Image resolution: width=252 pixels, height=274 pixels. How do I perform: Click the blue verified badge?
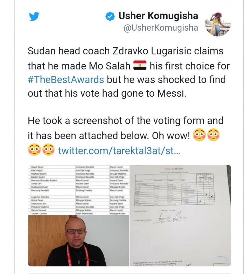pyautogui.click(x=110, y=16)
